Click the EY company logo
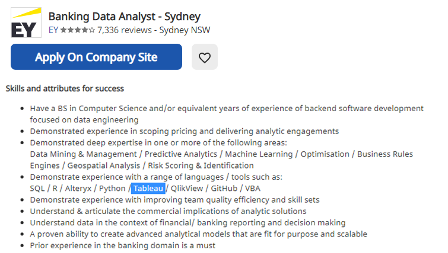The image size is (448, 253). coord(26,22)
